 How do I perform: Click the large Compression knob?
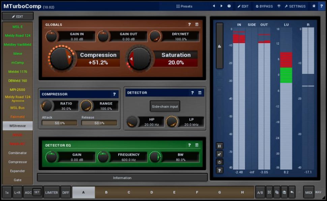(61, 59)
